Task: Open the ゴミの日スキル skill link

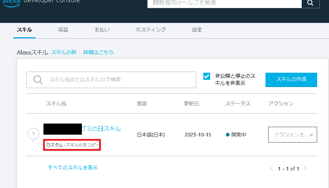Action: tap(101, 129)
